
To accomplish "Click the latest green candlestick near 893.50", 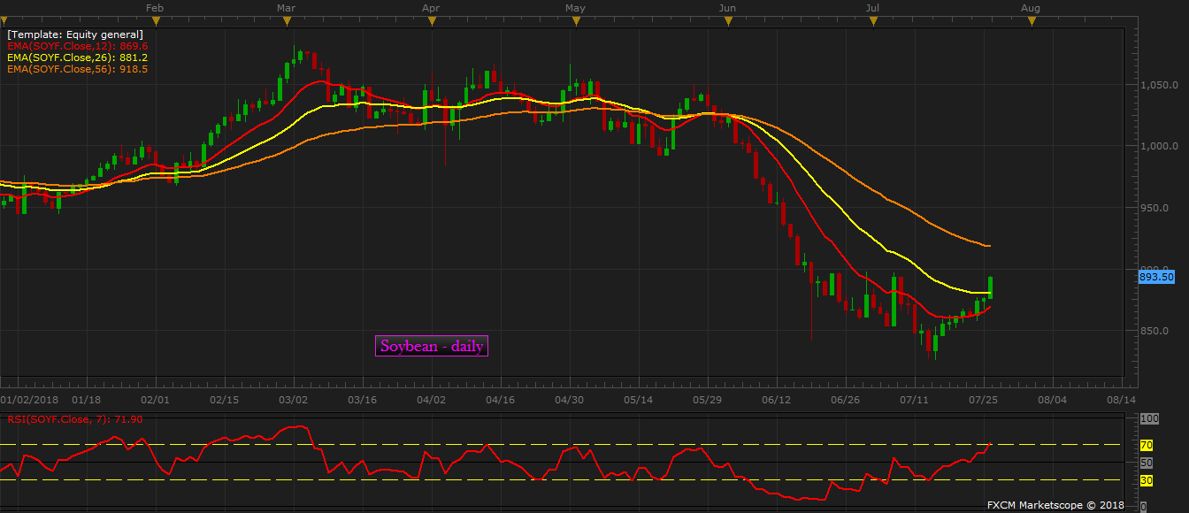I will [990, 287].
